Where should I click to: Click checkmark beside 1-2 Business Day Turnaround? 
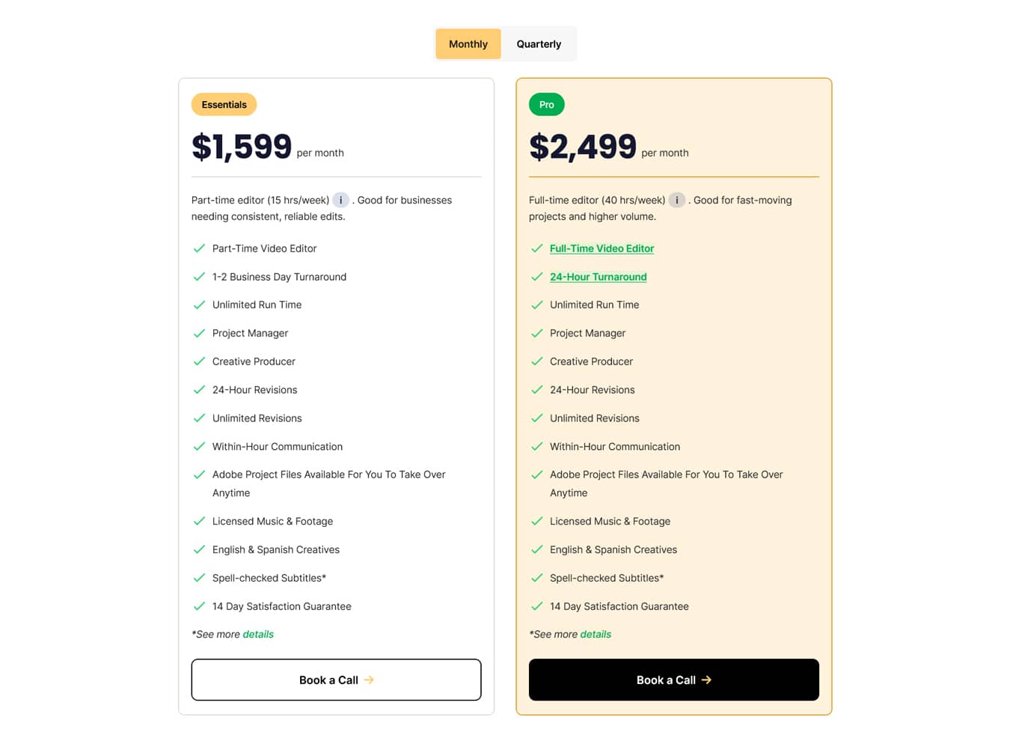[x=199, y=277]
